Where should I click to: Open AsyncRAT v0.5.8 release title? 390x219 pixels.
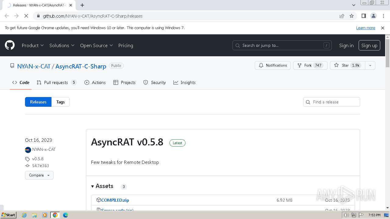(x=127, y=142)
